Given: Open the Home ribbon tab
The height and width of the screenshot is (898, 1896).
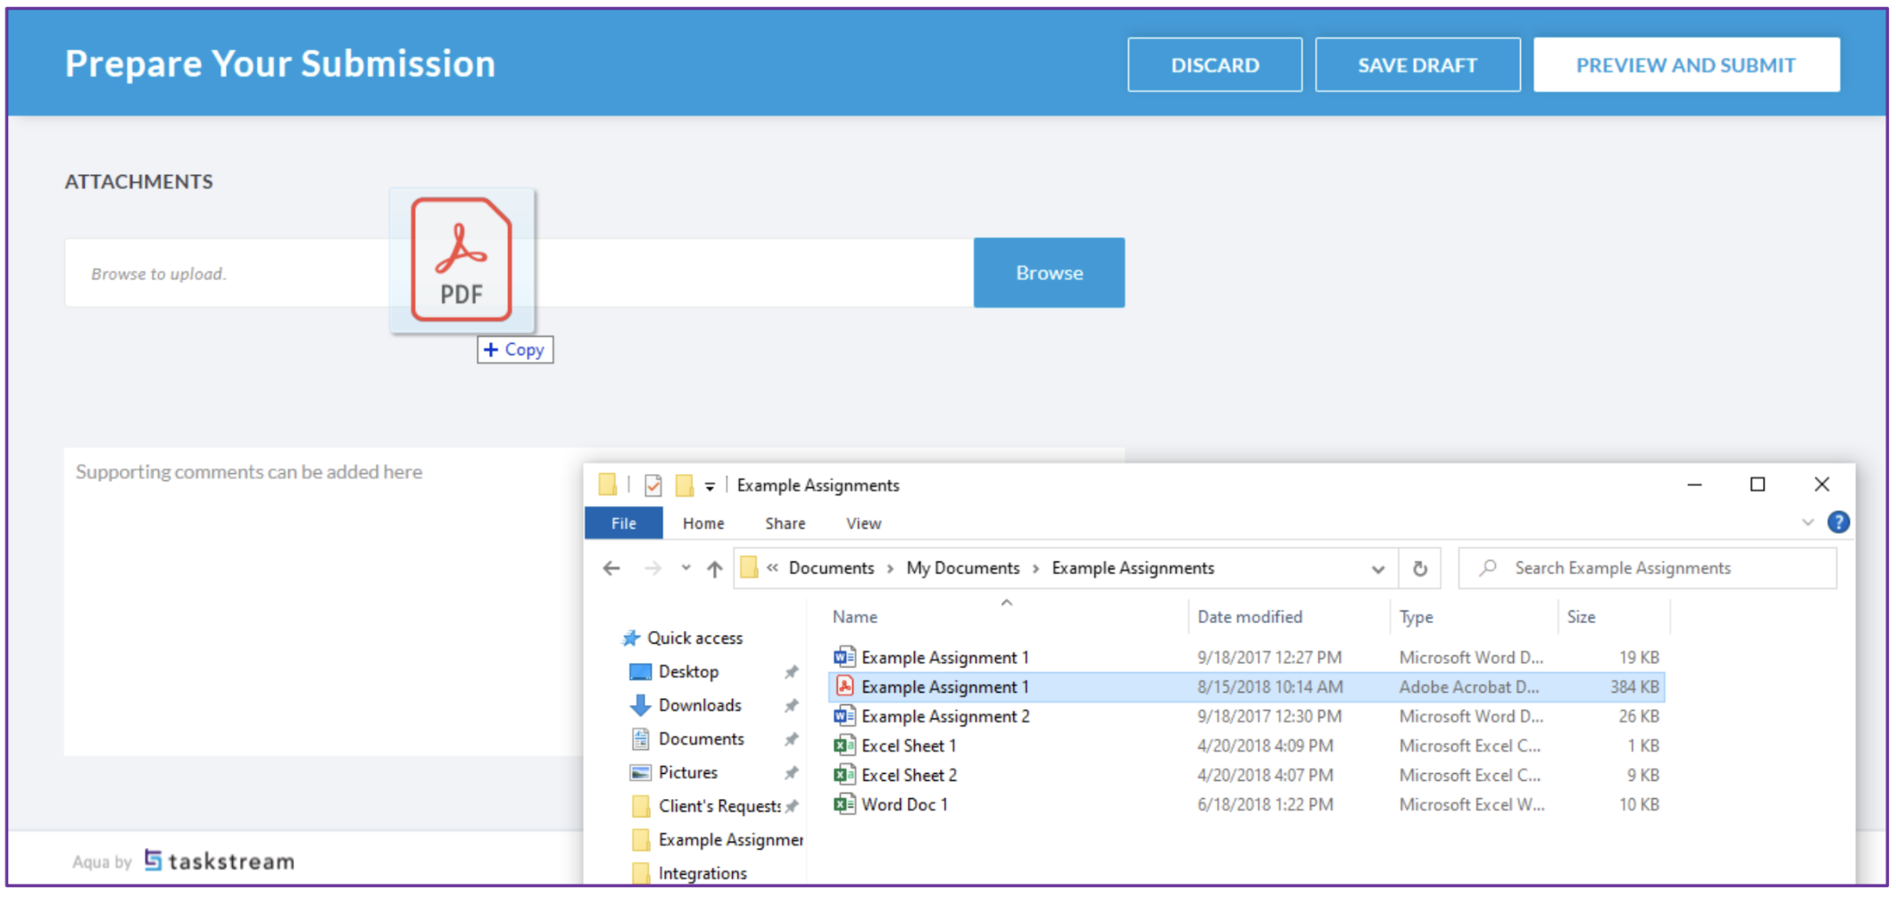Looking at the screenshot, I should 703,523.
